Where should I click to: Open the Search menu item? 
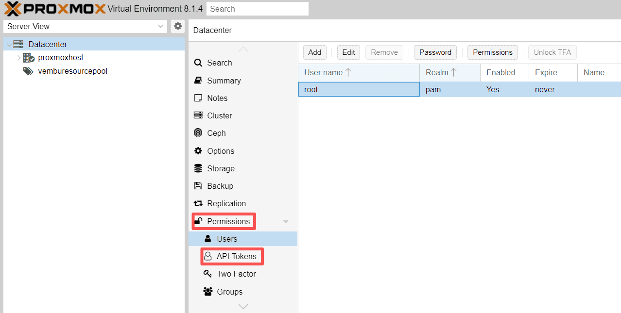pos(243,63)
